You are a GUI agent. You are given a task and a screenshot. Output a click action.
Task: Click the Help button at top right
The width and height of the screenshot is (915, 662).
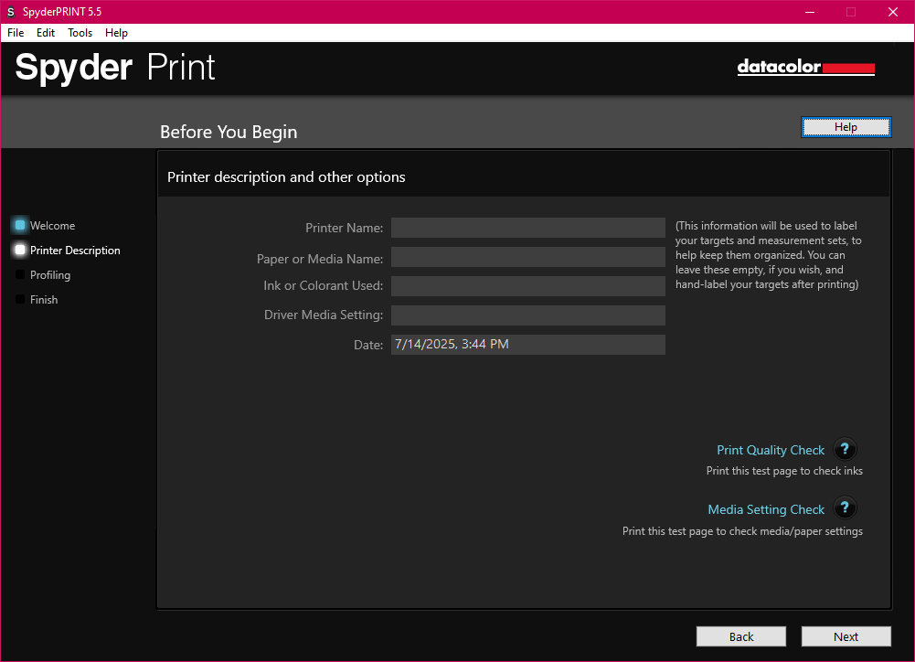coord(846,127)
